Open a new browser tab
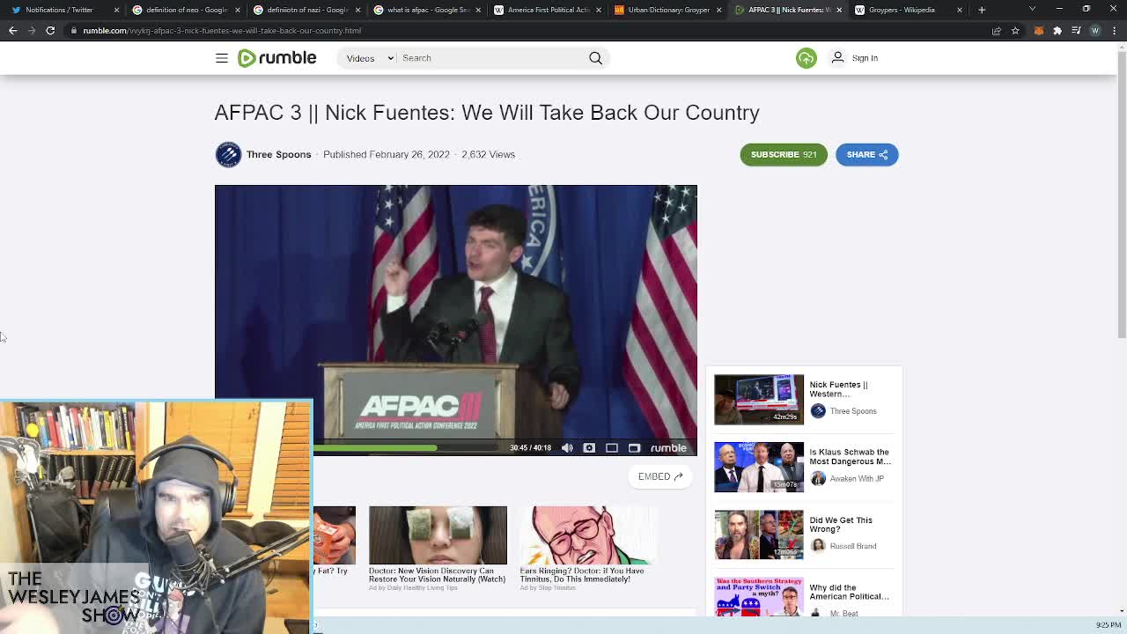 982,10
